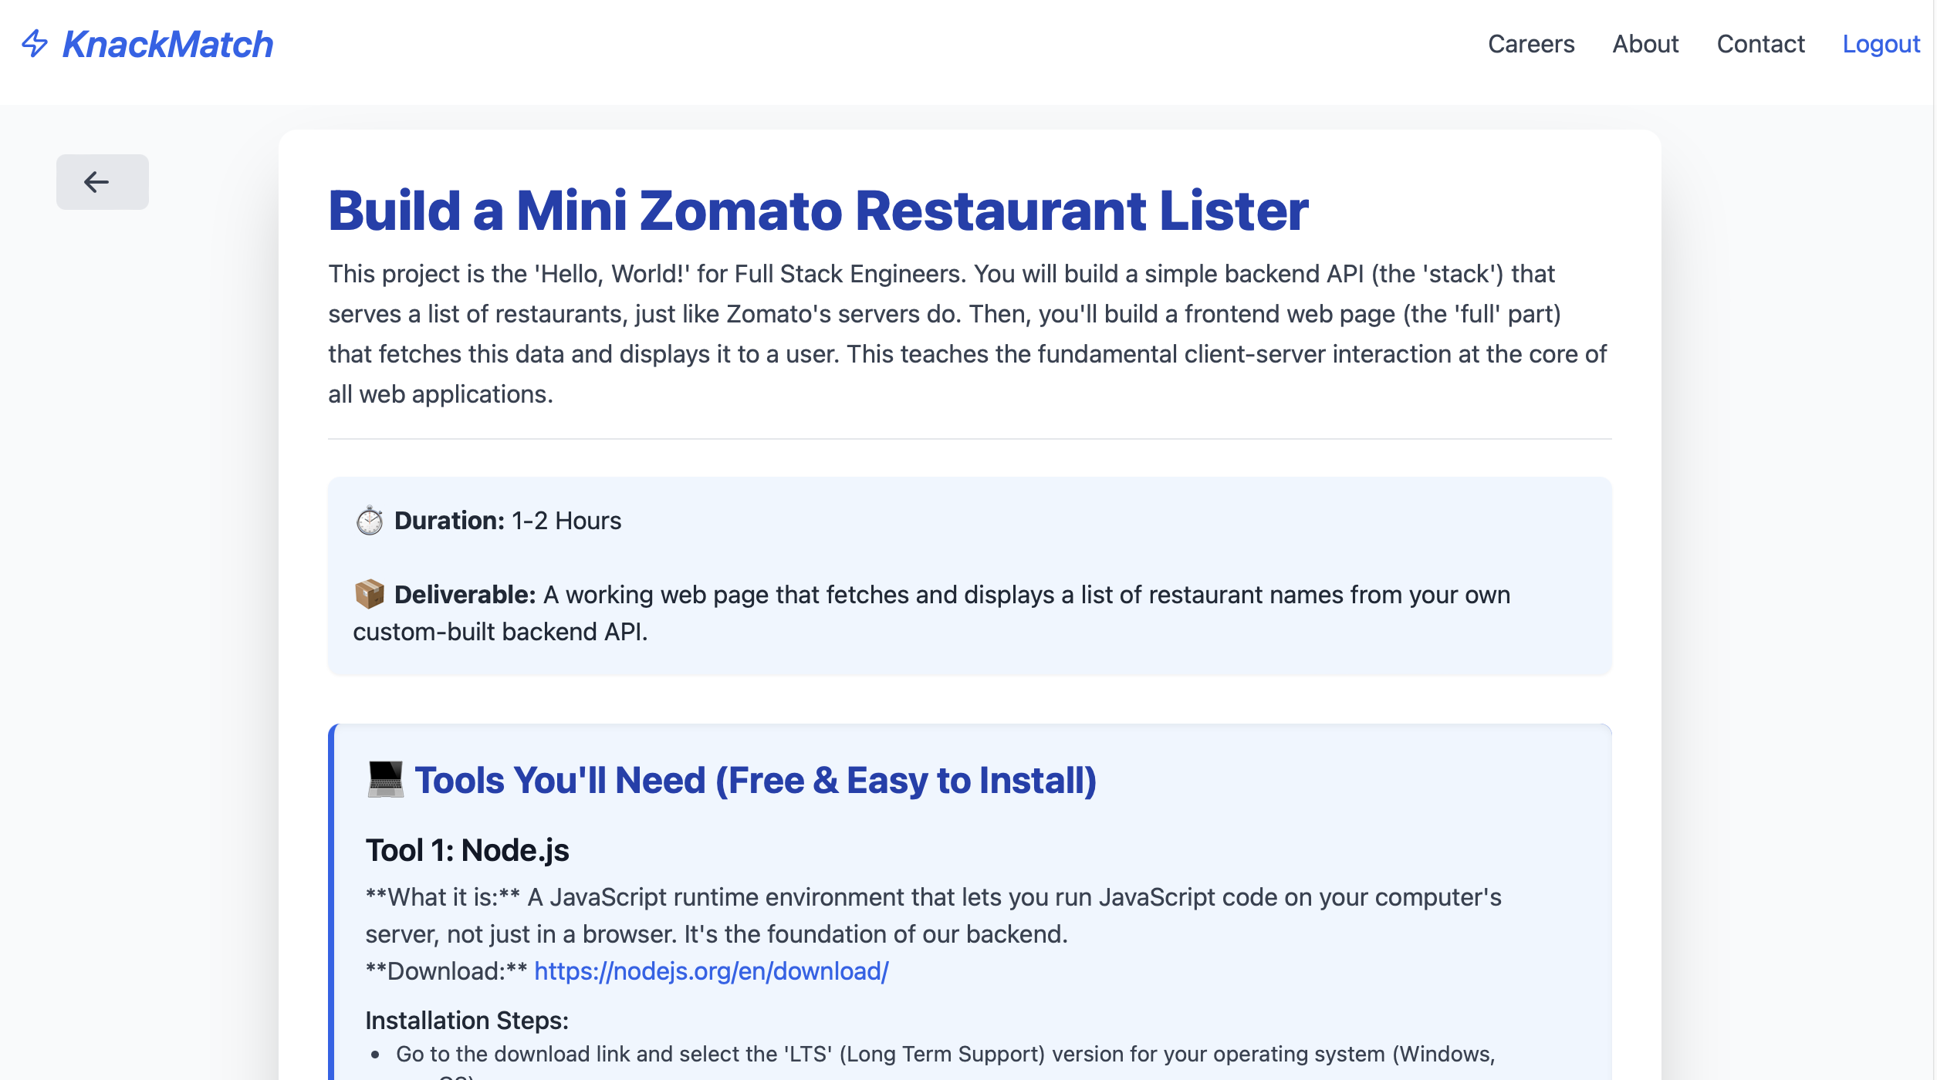The width and height of the screenshot is (1937, 1080).
Task: Click the Build a Mini Zomato title
Action: tap(818, 211)
